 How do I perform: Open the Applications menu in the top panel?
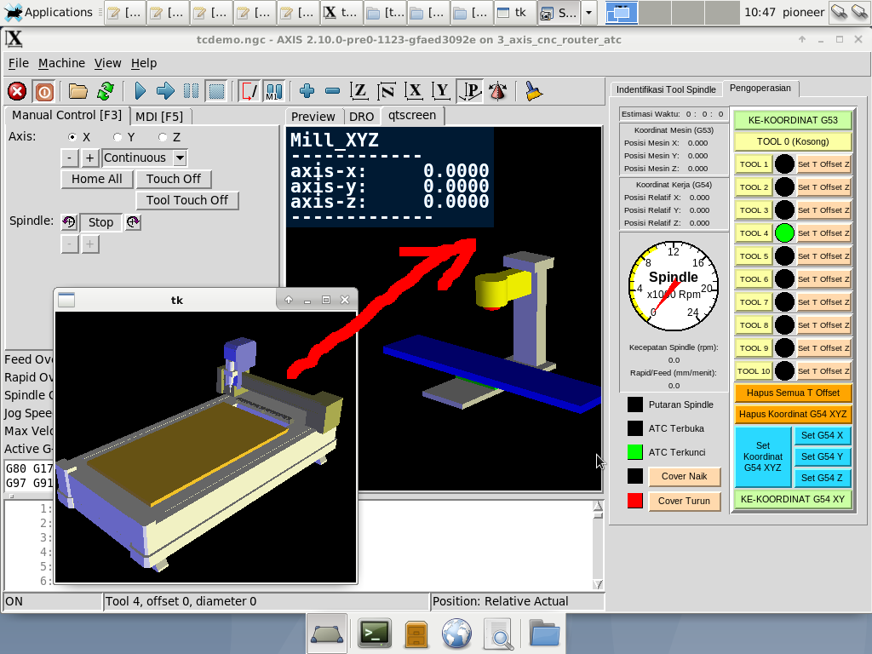pos(48,12)
